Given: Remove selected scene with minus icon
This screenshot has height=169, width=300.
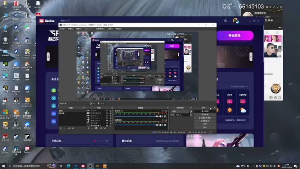Looking at the screenshot, I should [64, 128].
